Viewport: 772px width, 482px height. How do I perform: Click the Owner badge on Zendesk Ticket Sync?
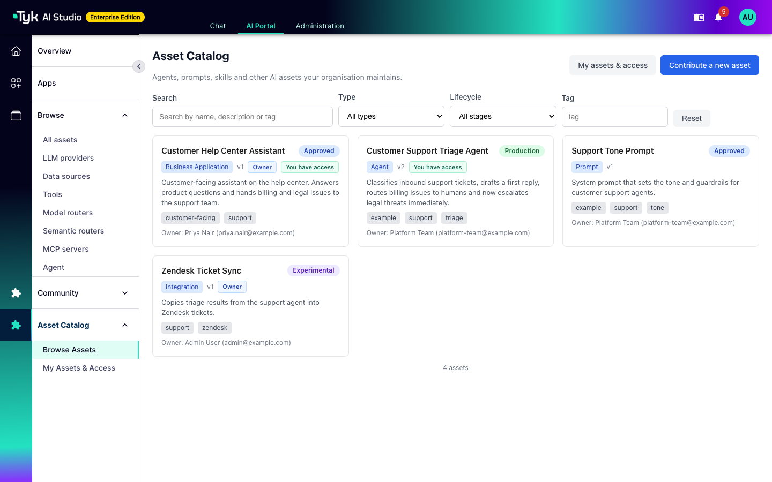tap(232, 287)
